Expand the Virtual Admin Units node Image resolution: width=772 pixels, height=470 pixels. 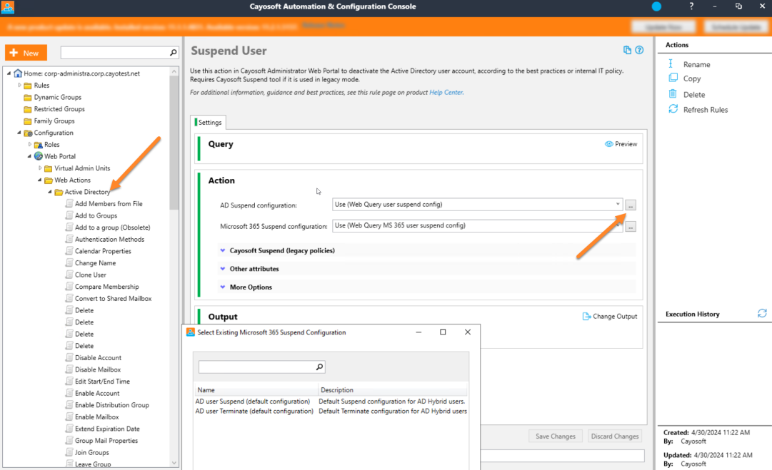(x=41, y=168)
